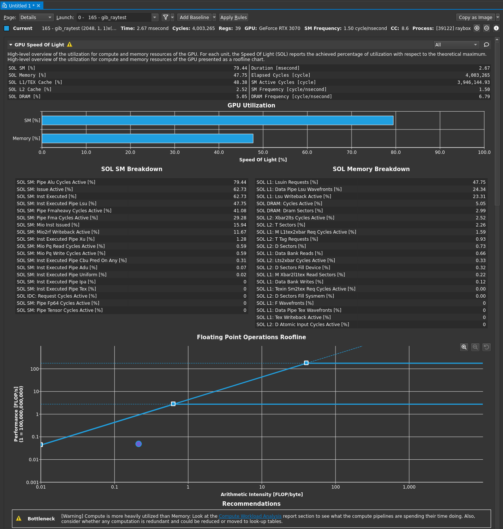Screen dimensions: 503x529
Task: Click the minus circle icon beside raybox
Action: [487, 28]
